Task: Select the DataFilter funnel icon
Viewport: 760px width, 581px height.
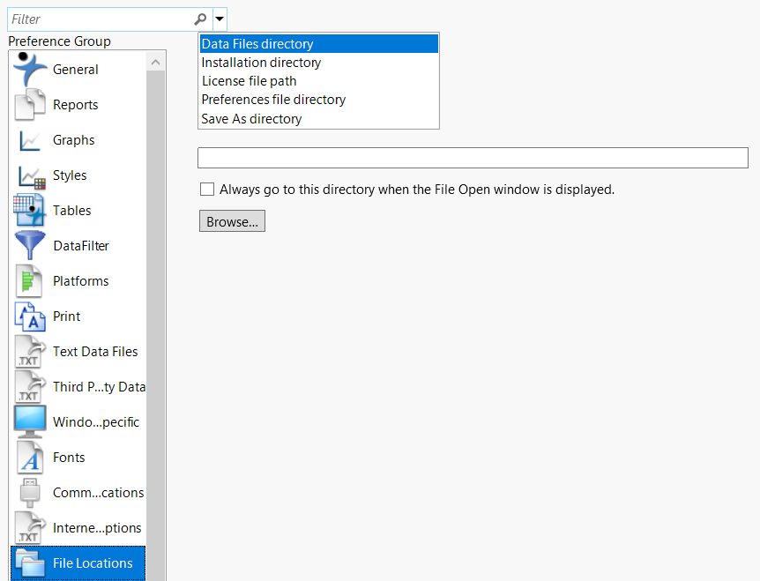Action: click(30, 246)
